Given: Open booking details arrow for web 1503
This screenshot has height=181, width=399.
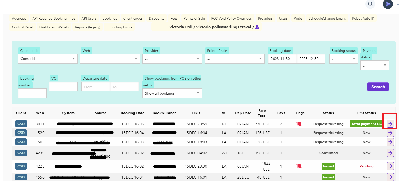Looking at the screenshot, I should click(x=390, y=142).
